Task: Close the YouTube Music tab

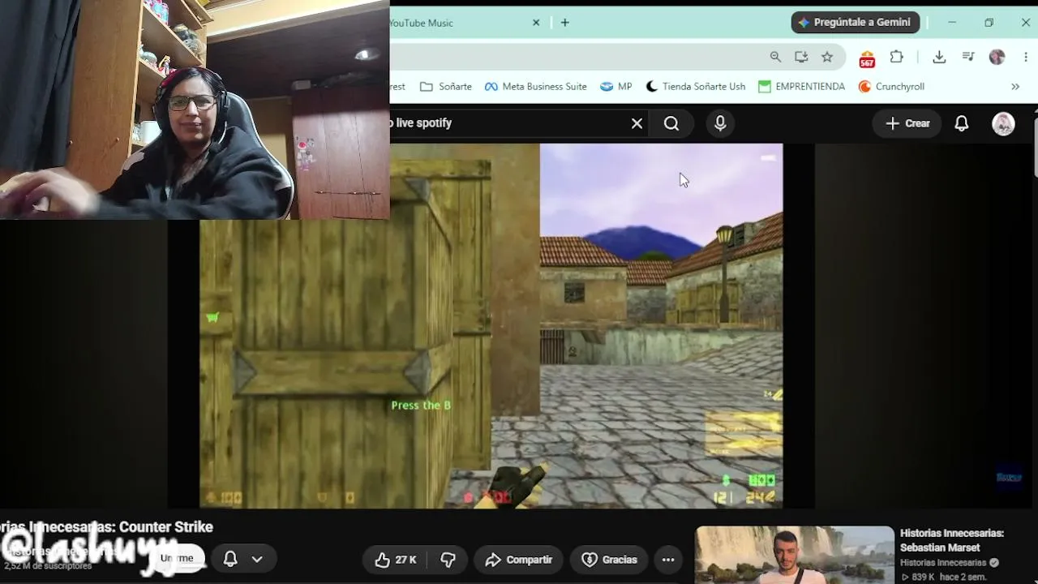Action: (x=536, y=23)
